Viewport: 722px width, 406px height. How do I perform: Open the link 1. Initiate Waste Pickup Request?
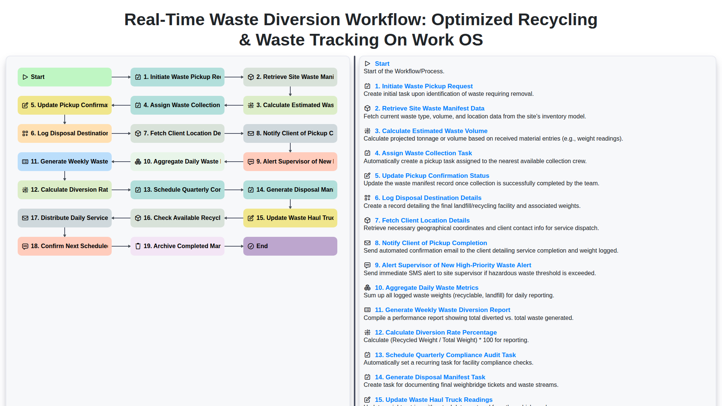(423, 86)
